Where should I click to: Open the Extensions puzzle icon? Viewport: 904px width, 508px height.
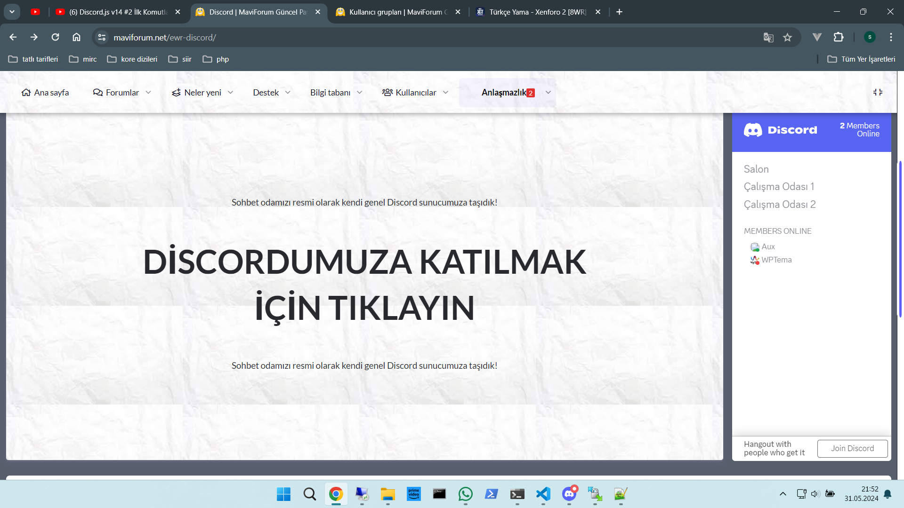pyautogui.click(x=839, y=37)
